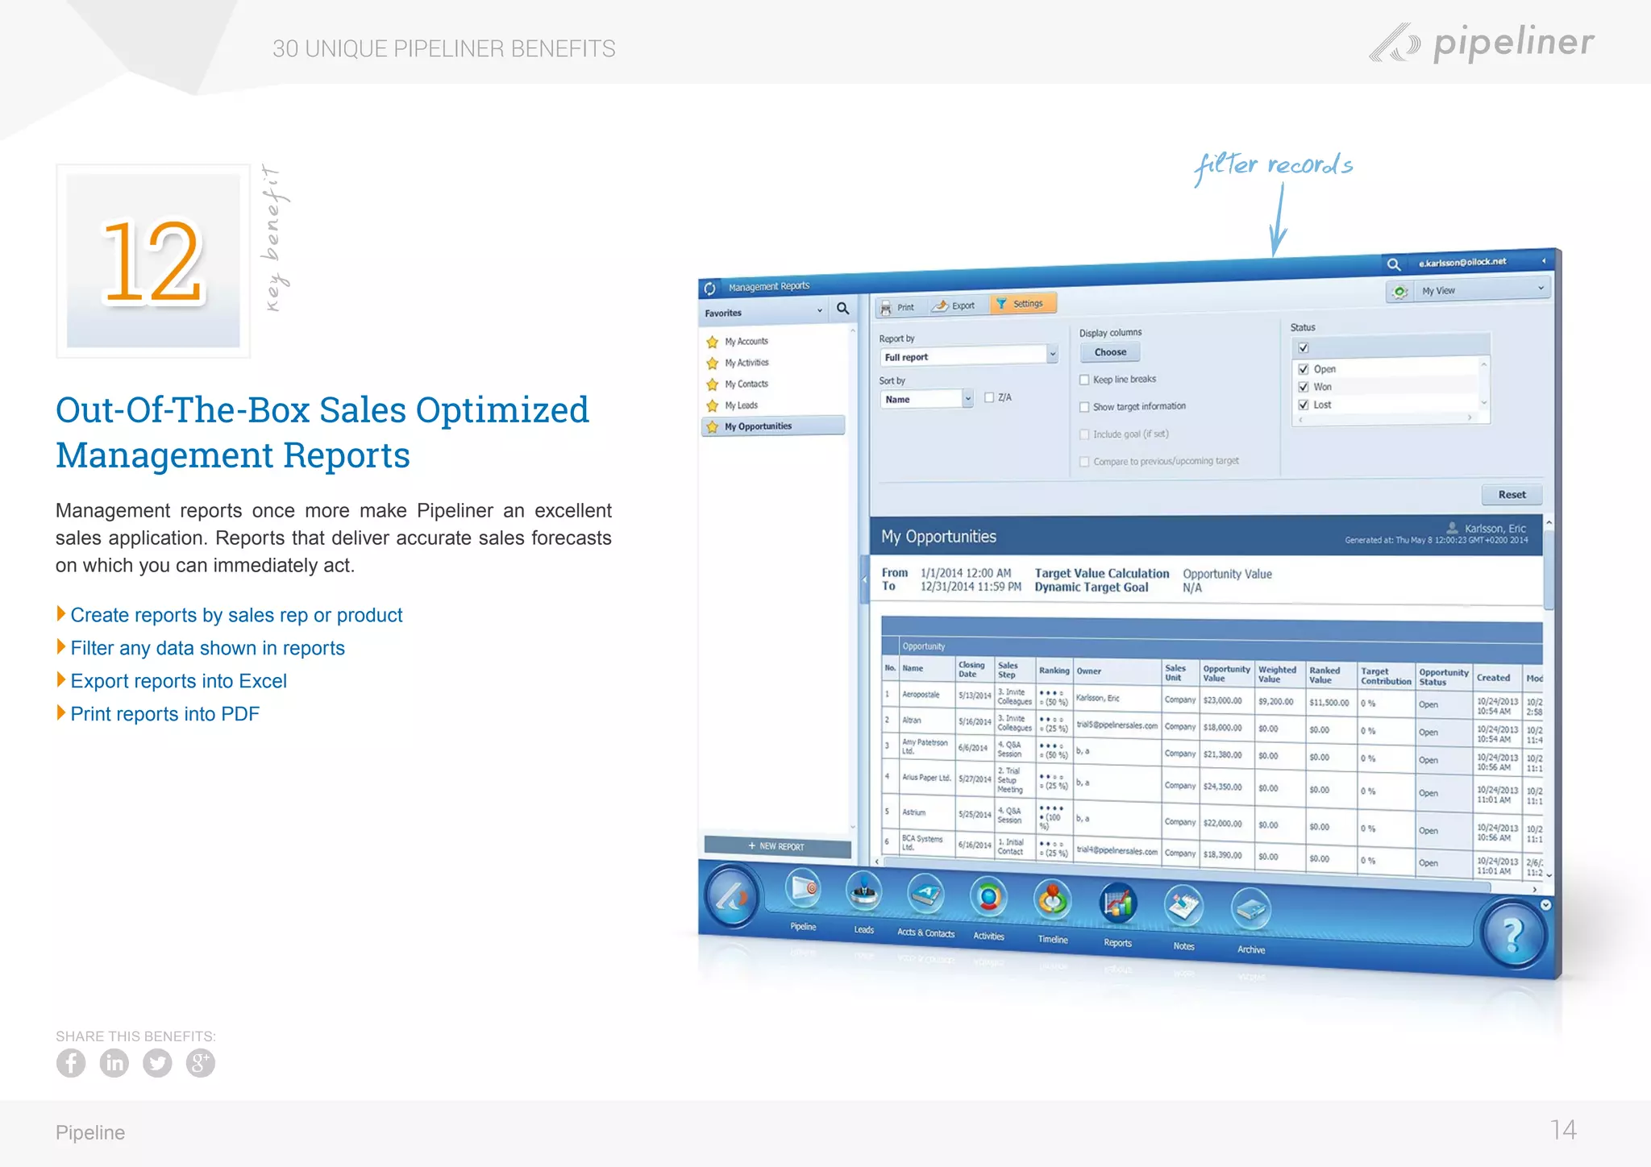
Task: Enable Keep line breaks checkbox
Action: 1084,380
